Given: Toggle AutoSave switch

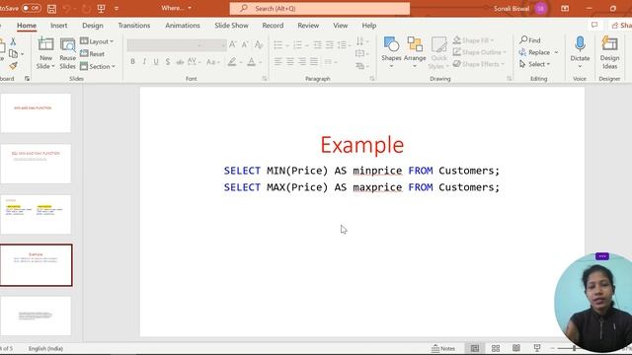Looking at the screenshot, I should tap(31, 8).
